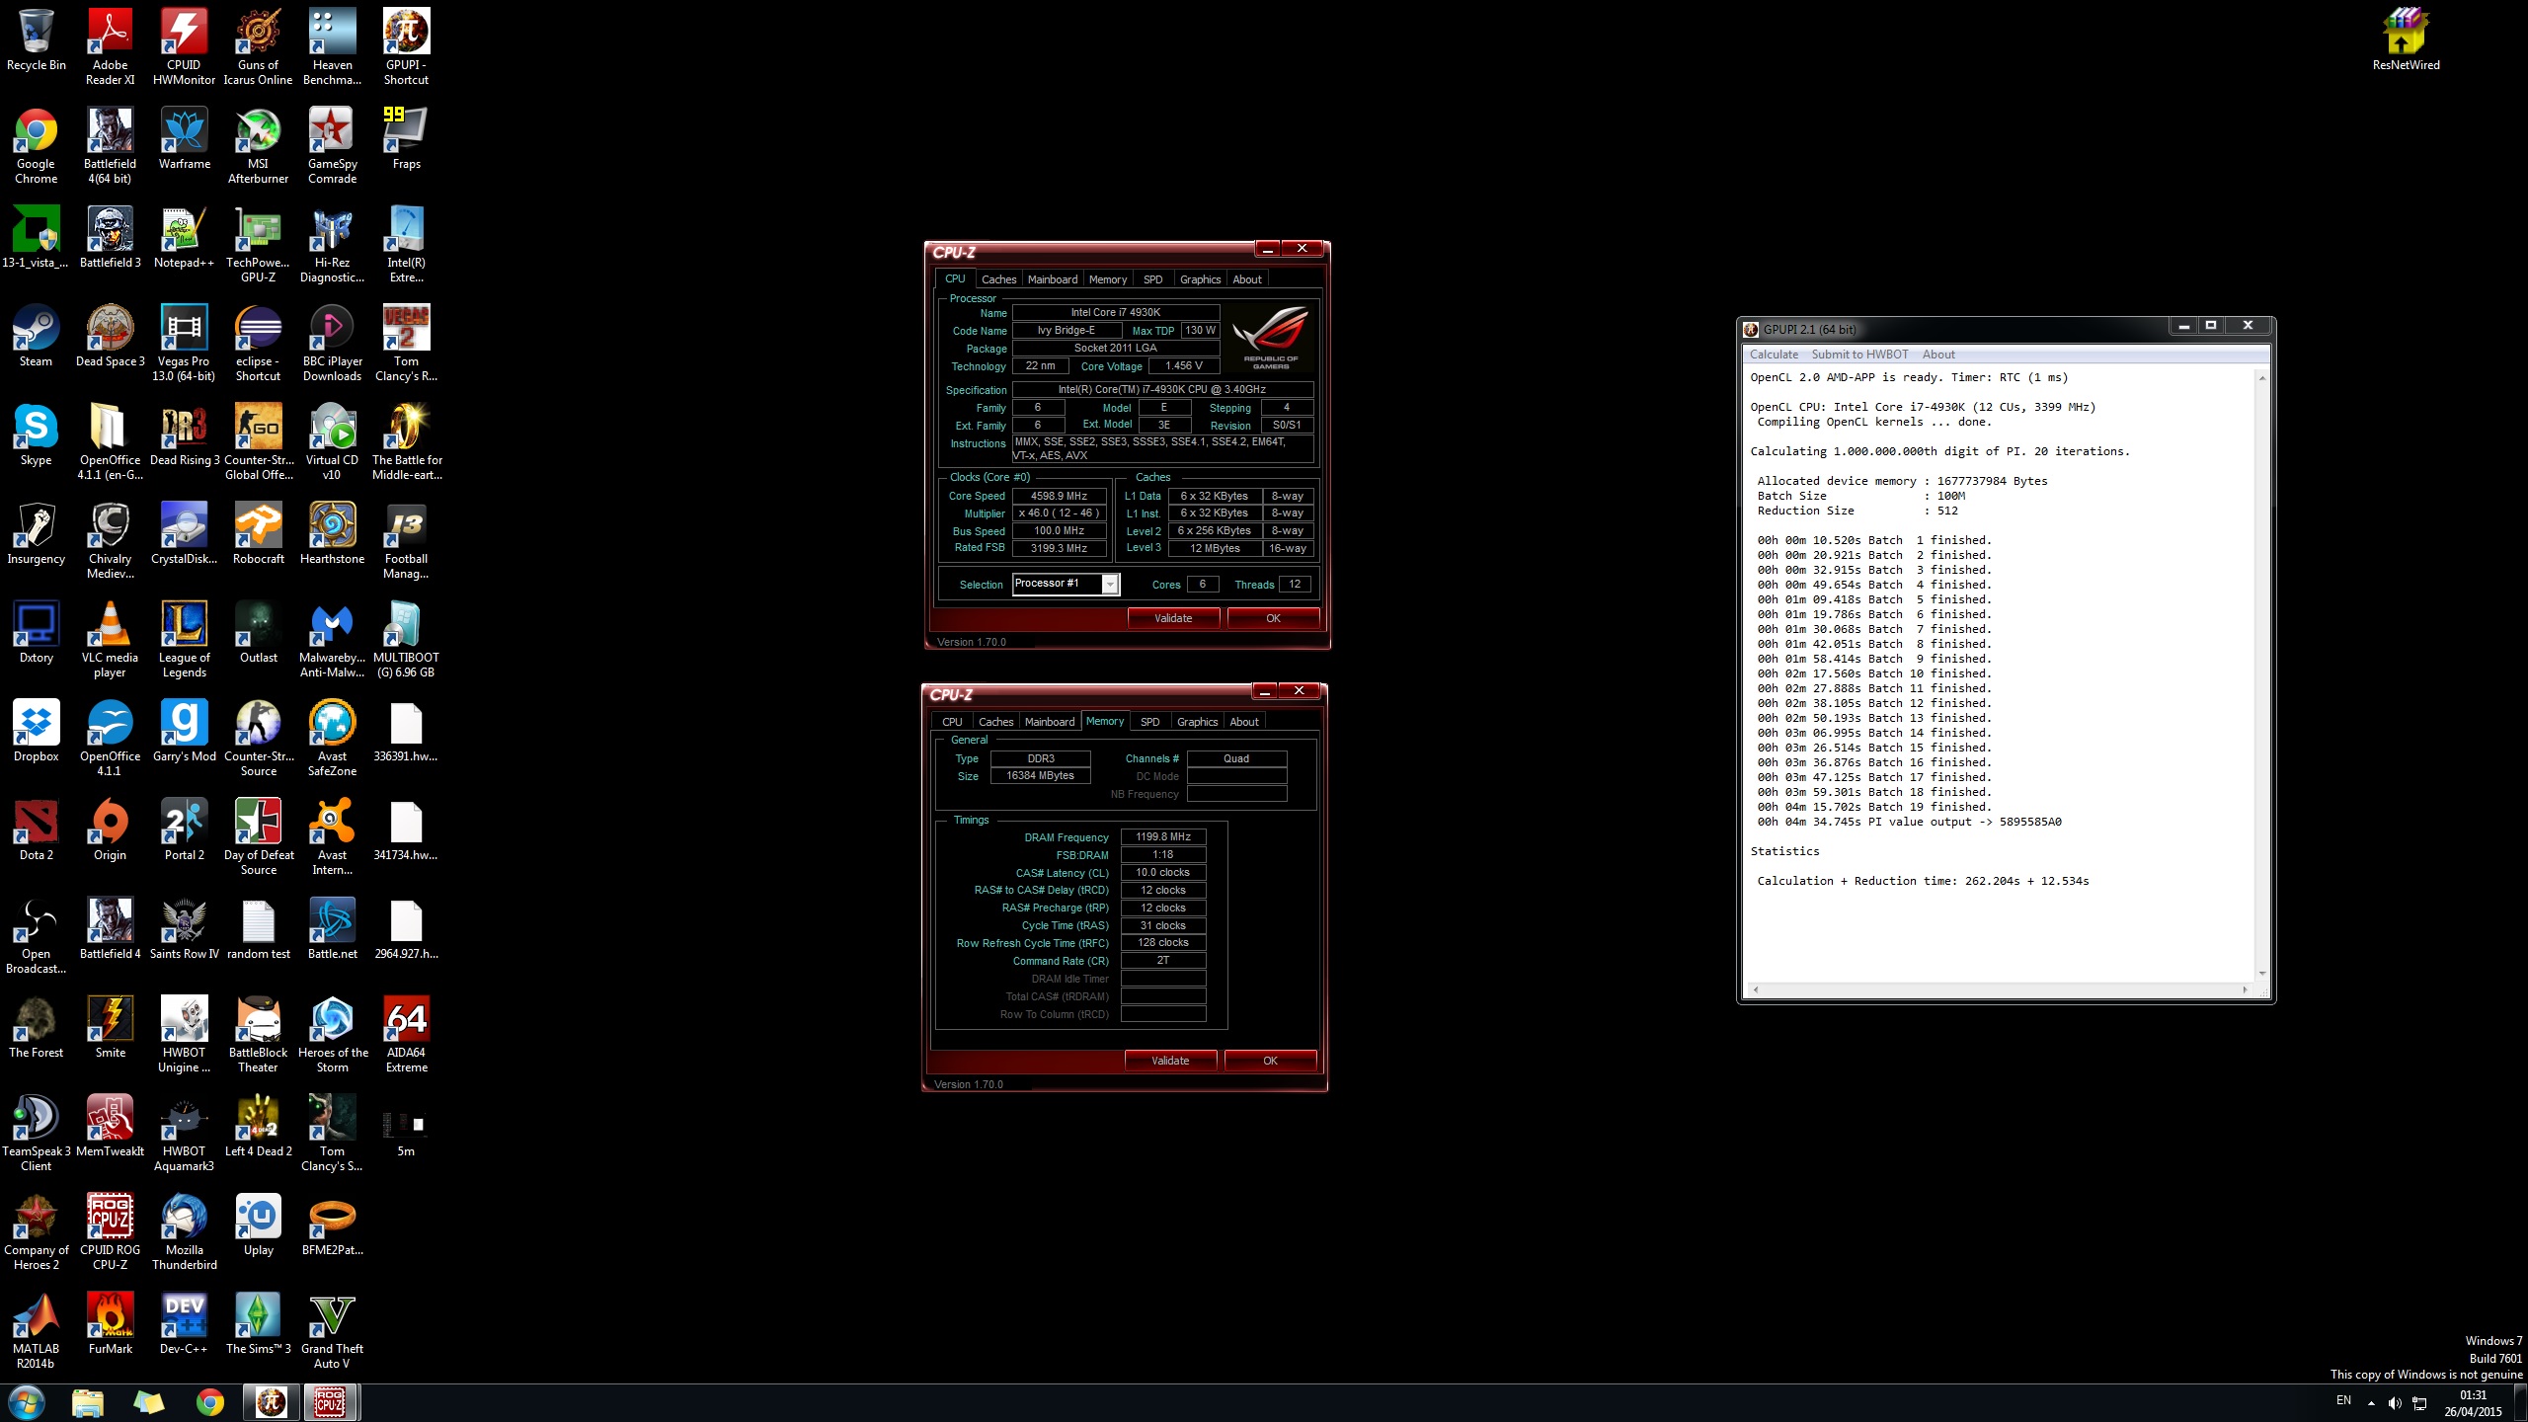Click the 'PI value output' line in GPUPI
This screenshot has width=2528, height=1422.
tap(1909, 822)
